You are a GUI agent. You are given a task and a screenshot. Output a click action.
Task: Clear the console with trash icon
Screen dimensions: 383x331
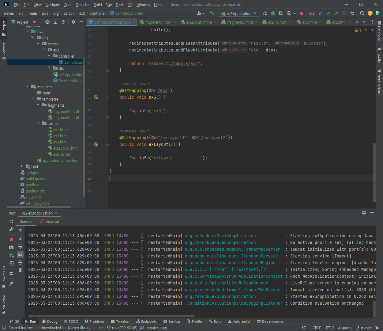click(x=20, y=270)
